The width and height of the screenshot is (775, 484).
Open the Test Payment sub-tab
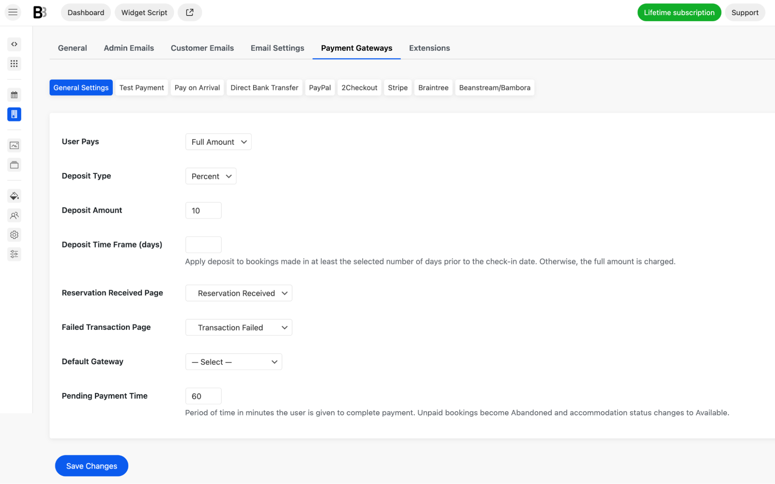tap(142, 88)
